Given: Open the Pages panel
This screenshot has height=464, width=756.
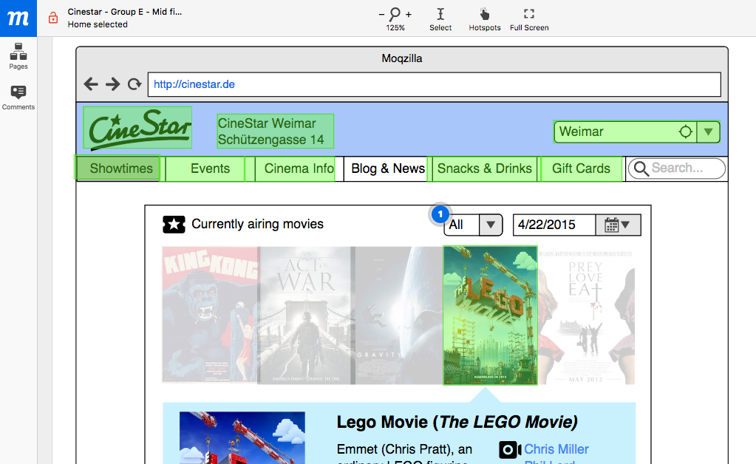Looking at the screenshot, I should (18, 56).
